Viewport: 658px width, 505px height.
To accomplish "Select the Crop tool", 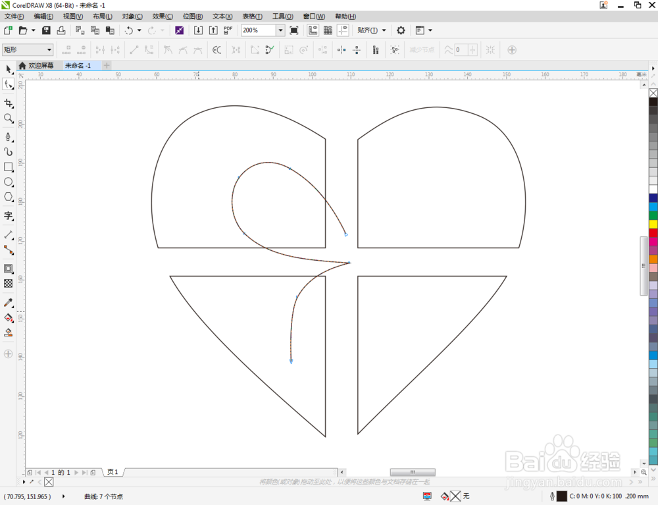I will (9, 103).
